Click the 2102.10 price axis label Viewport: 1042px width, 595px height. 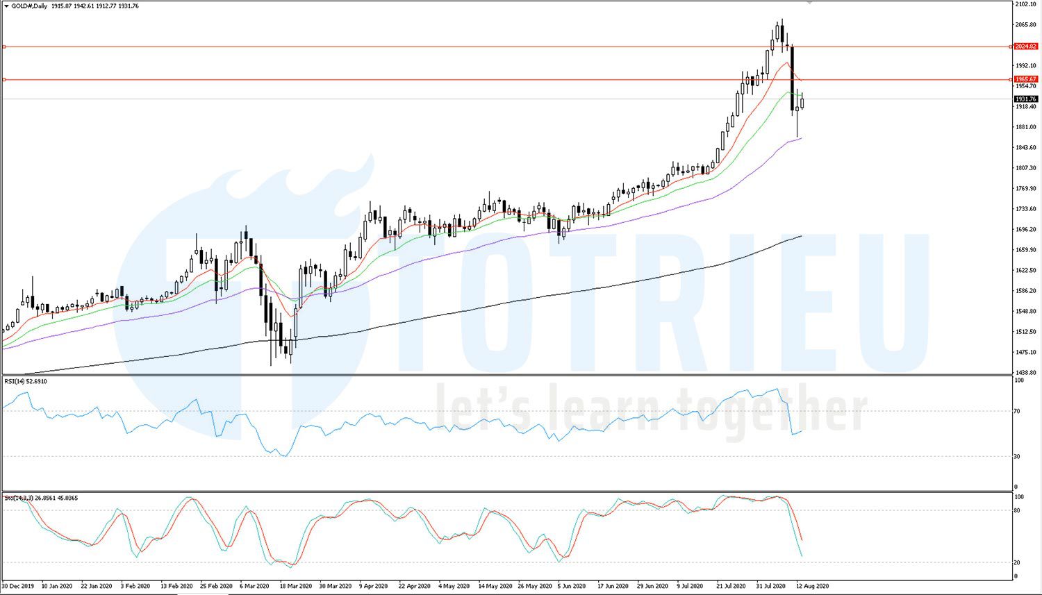1025,4
